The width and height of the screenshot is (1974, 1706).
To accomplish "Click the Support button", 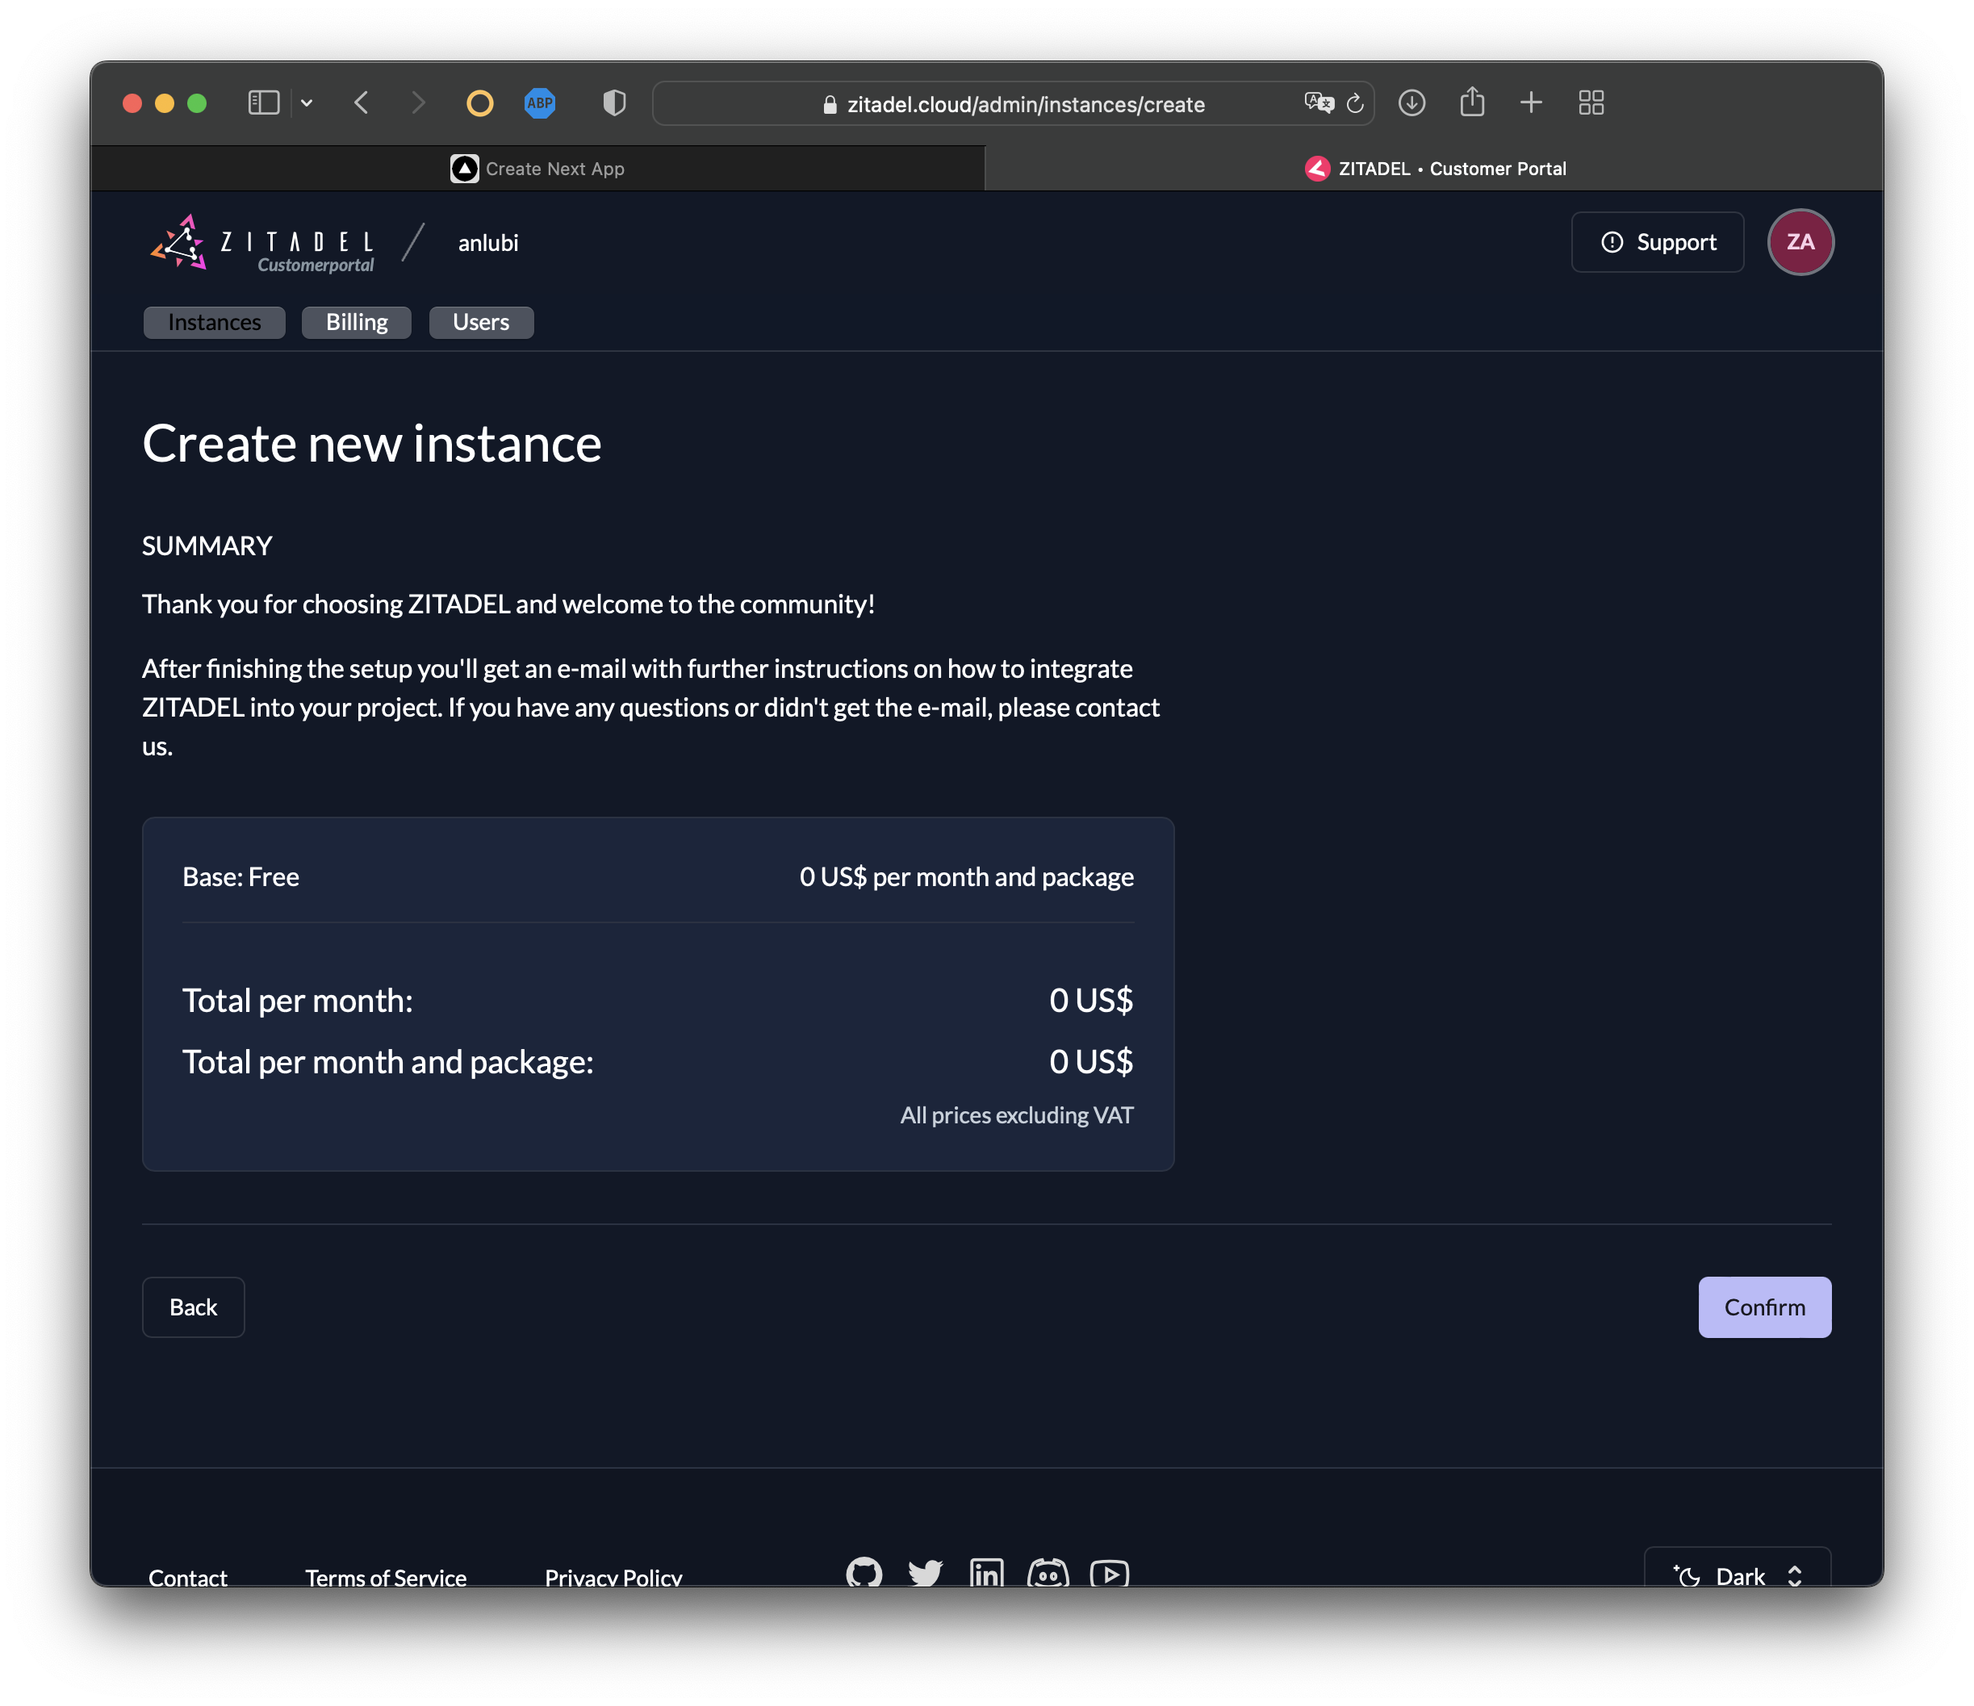I will point(1657,242).
